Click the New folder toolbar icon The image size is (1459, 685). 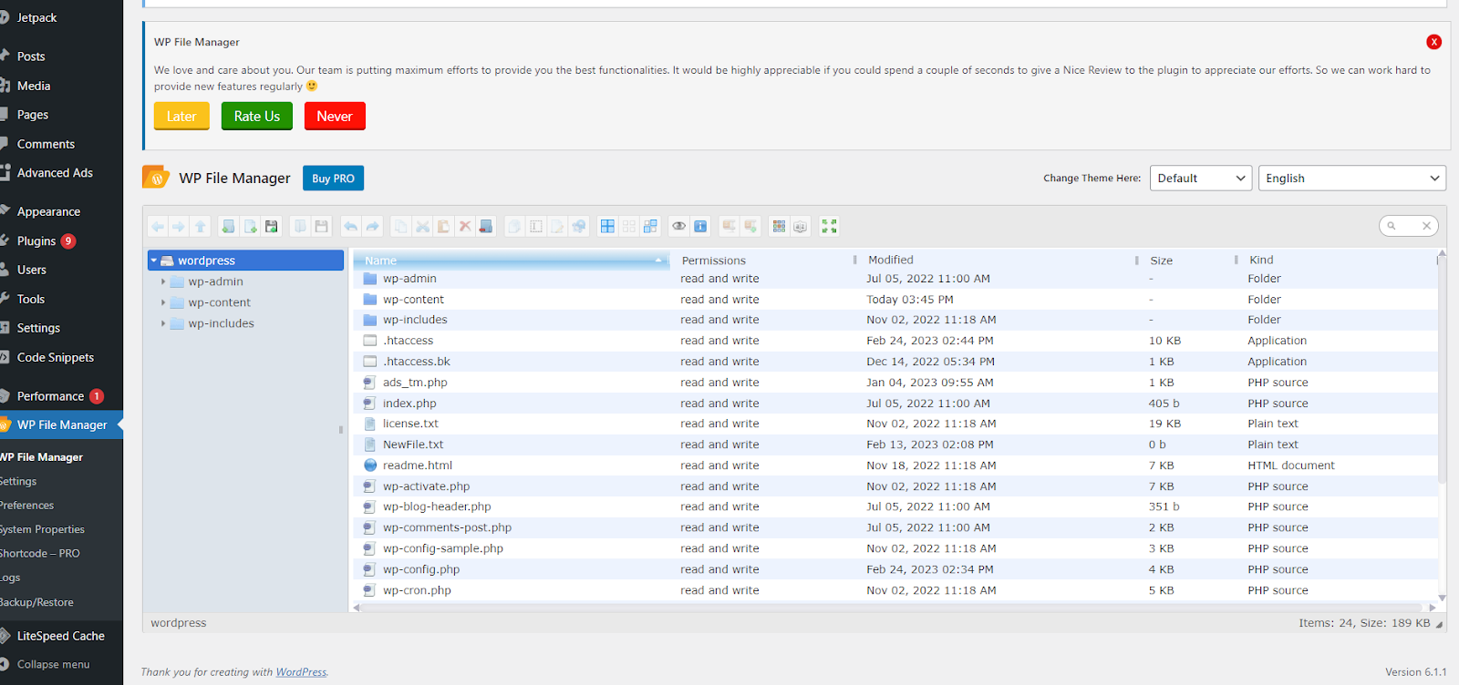(x=228, y=226)
